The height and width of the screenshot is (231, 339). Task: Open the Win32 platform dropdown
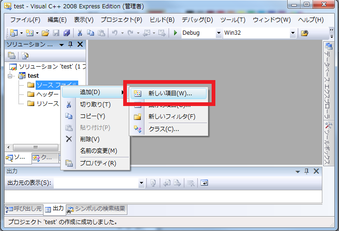click(293, 33)
